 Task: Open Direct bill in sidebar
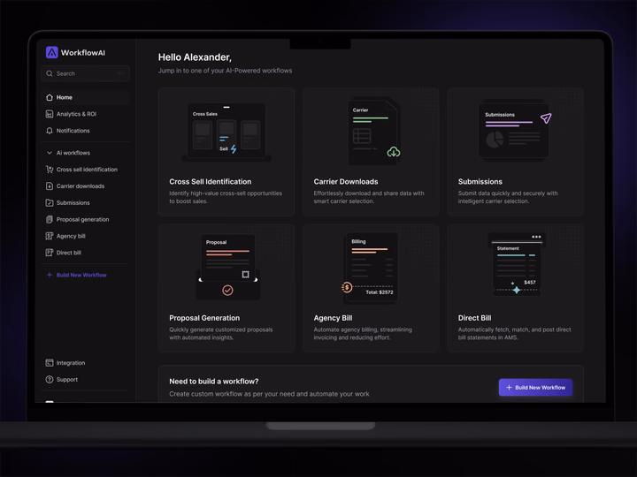[85, 253]
